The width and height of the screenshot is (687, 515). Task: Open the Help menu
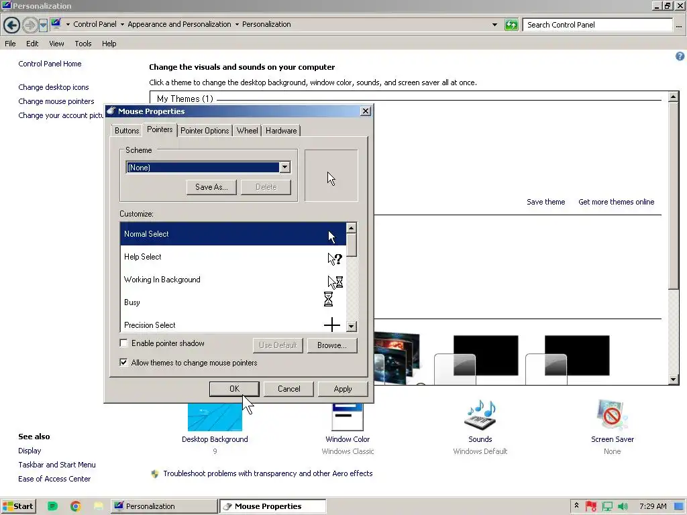pos(109,44)
